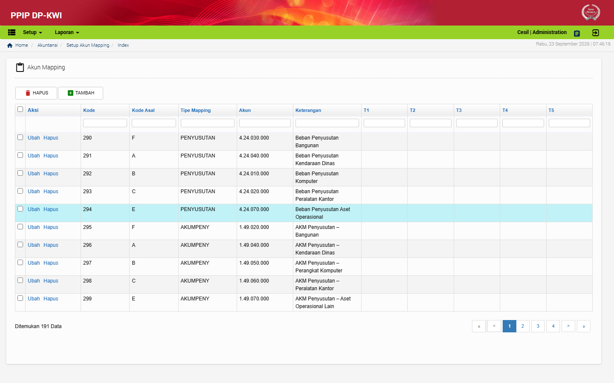Viewport: 614px width, 383px height.
Task: Open Home breadcrumb link
Action: pos(21,46)
